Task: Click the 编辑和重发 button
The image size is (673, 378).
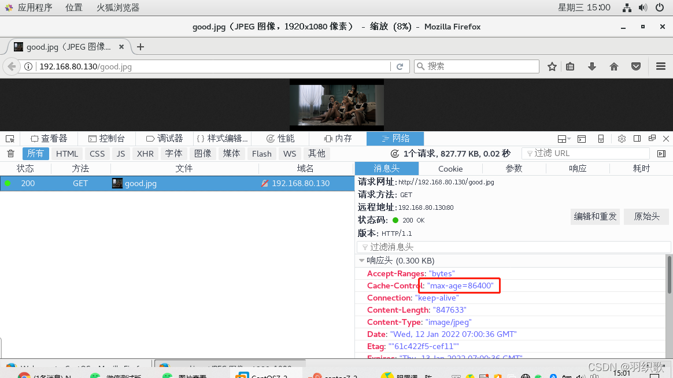Action: coord(596,217)
